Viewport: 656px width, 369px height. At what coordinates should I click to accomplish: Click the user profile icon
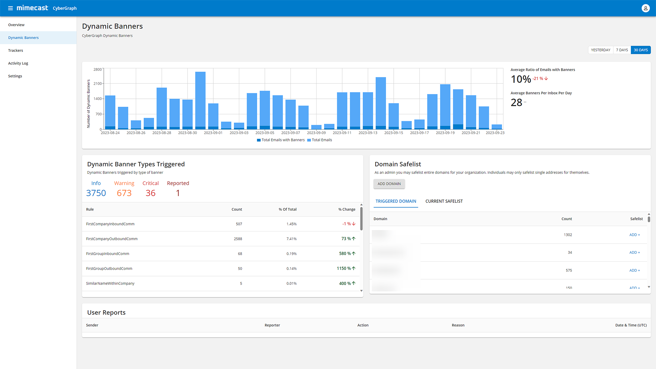pyautogui.click(x=645, y=8)
